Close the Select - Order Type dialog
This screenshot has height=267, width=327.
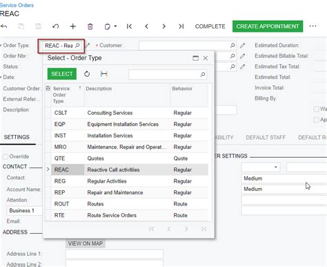pos(206,58)
